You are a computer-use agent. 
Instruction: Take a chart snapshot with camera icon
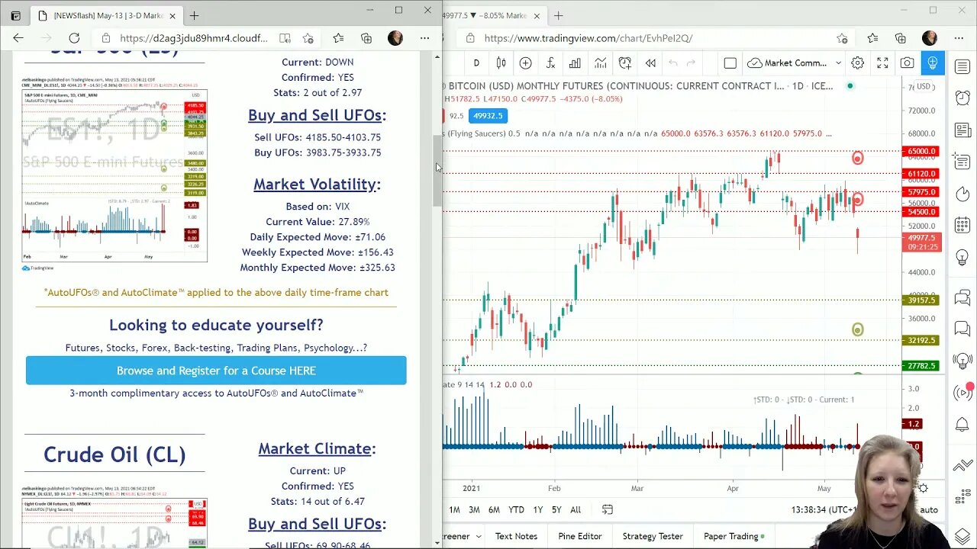(x=907, y=63)
